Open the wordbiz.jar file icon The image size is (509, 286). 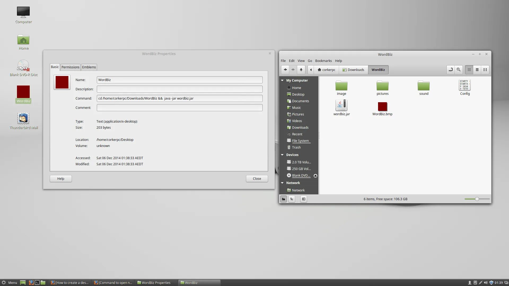(341, 105)
